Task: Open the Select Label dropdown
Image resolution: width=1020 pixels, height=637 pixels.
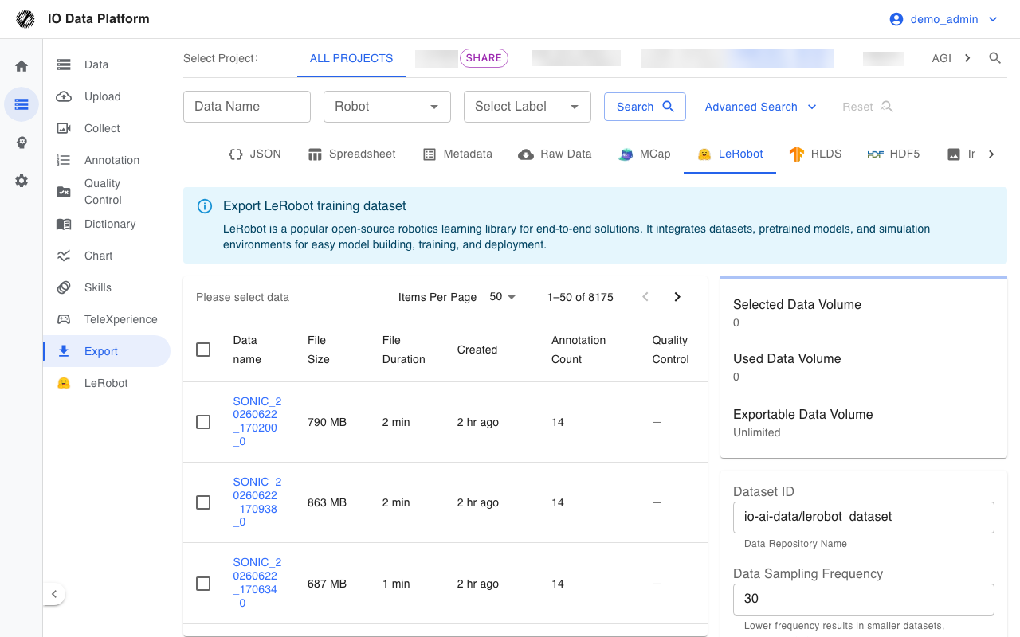Action: (528, 107)
